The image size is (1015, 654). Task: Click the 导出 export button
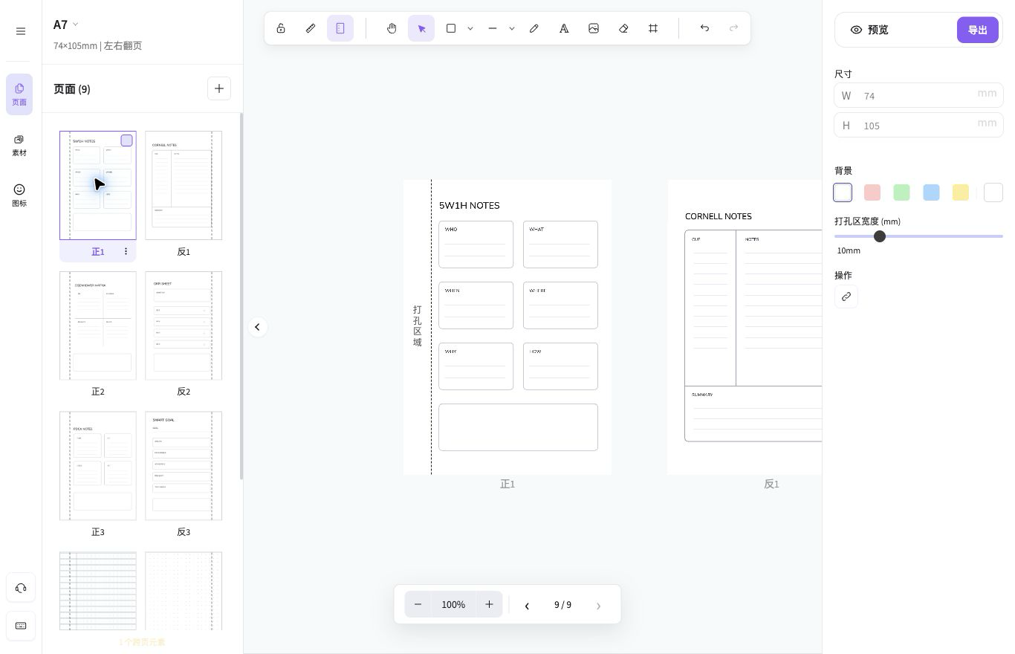pyautogui.click(x=978, y=30)
